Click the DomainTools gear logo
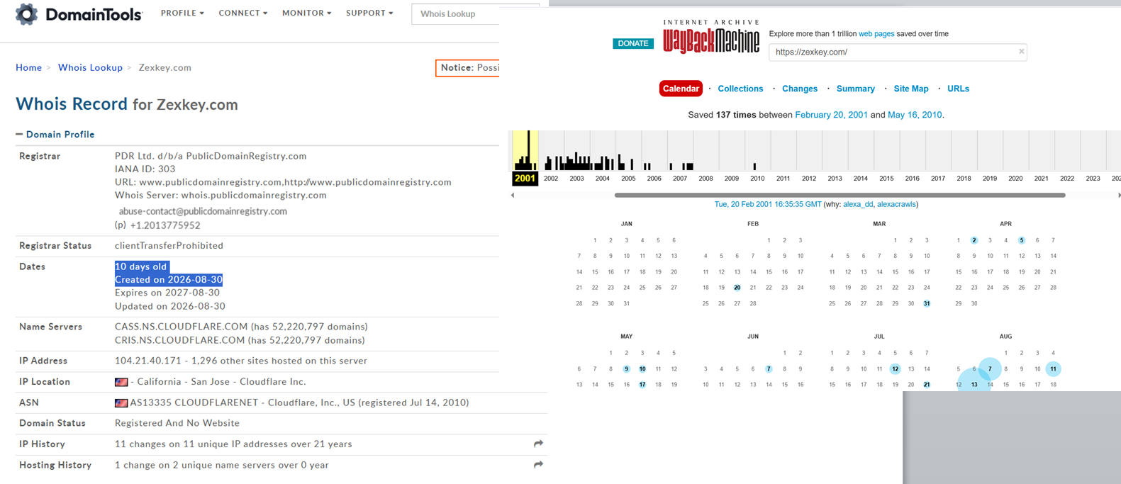This screenshot has width=1121, height=484. [27, 13]
